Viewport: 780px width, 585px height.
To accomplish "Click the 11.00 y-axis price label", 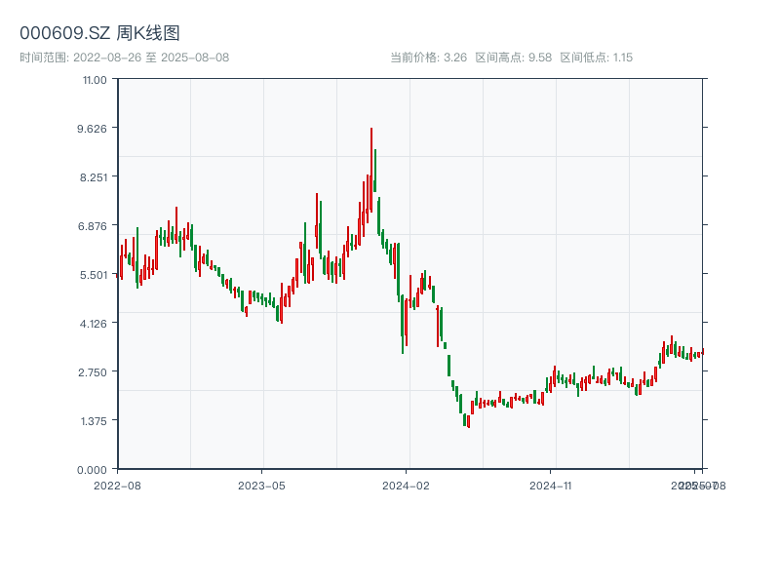I will (x=95, y=79).
